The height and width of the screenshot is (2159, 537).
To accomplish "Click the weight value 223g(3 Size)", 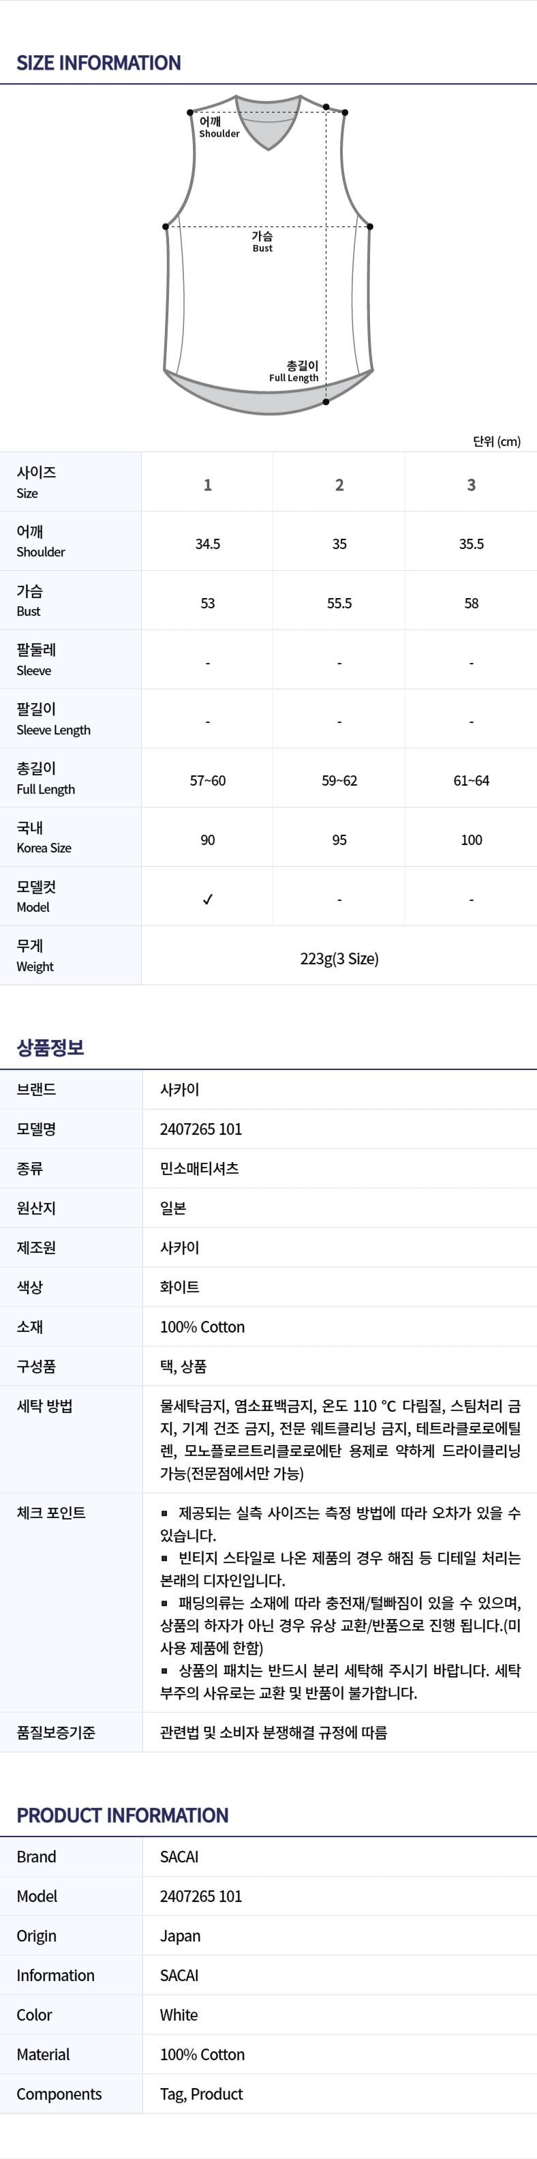I will 339,959.
